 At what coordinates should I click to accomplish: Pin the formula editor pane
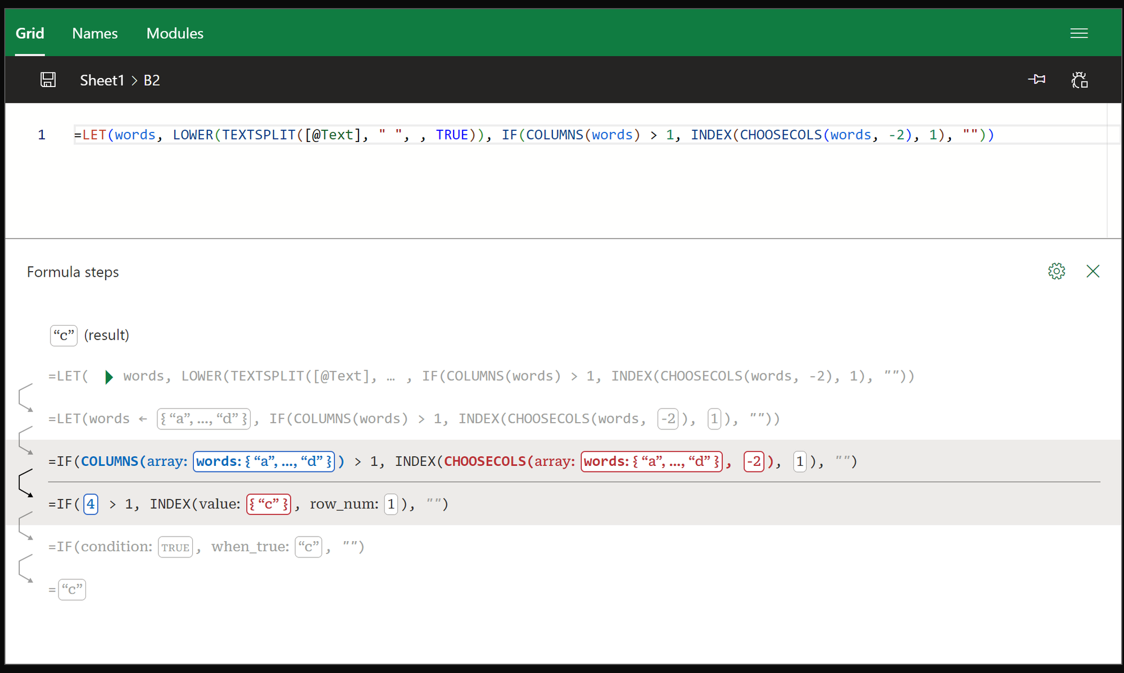tap(1037, 79)
